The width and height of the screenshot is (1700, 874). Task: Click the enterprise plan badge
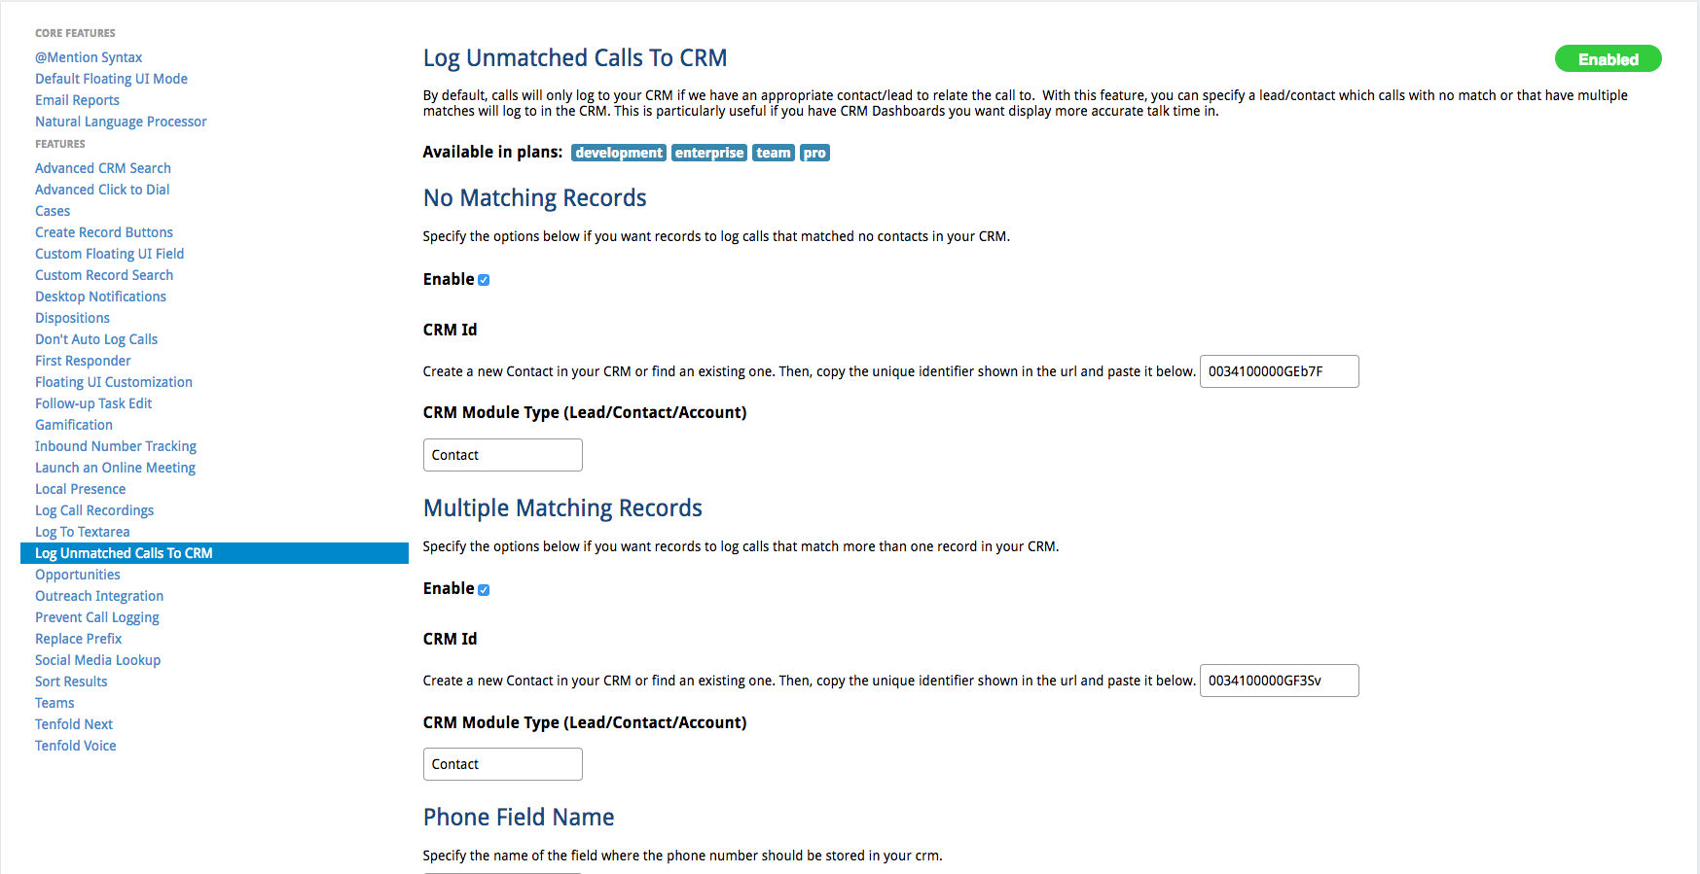click(708, 153)
